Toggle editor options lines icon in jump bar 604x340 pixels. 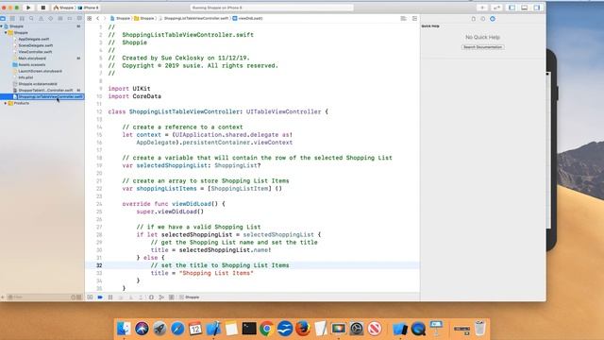pos(403,18)
